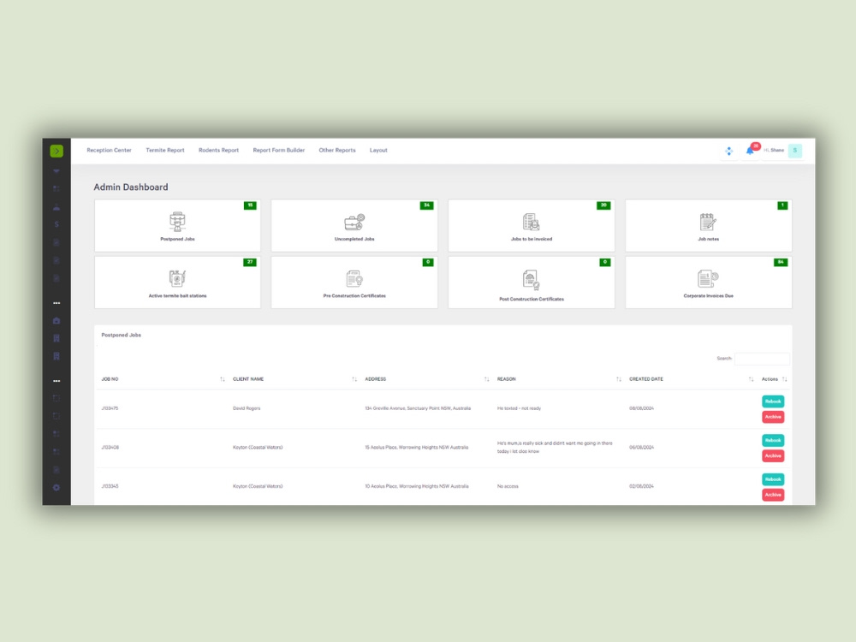This screenshot has height=642, width=856.
Task: Open the Job notes notepad icon
Action: [x=708, y=223]
